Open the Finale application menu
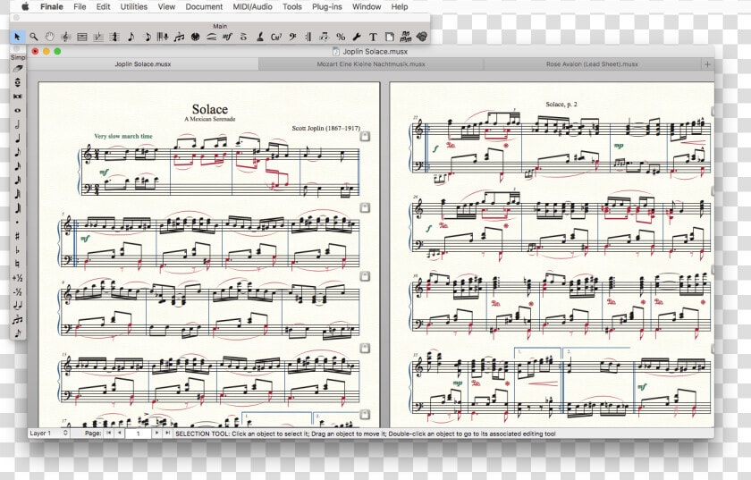 pos(52,7)
